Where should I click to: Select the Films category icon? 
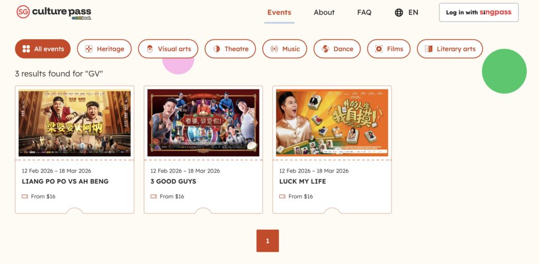[379, 49]
